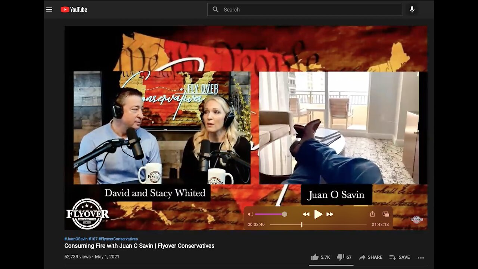Click the search magnifier icon
The width and height of the screenshot is (478, 269).
(215, 10)
